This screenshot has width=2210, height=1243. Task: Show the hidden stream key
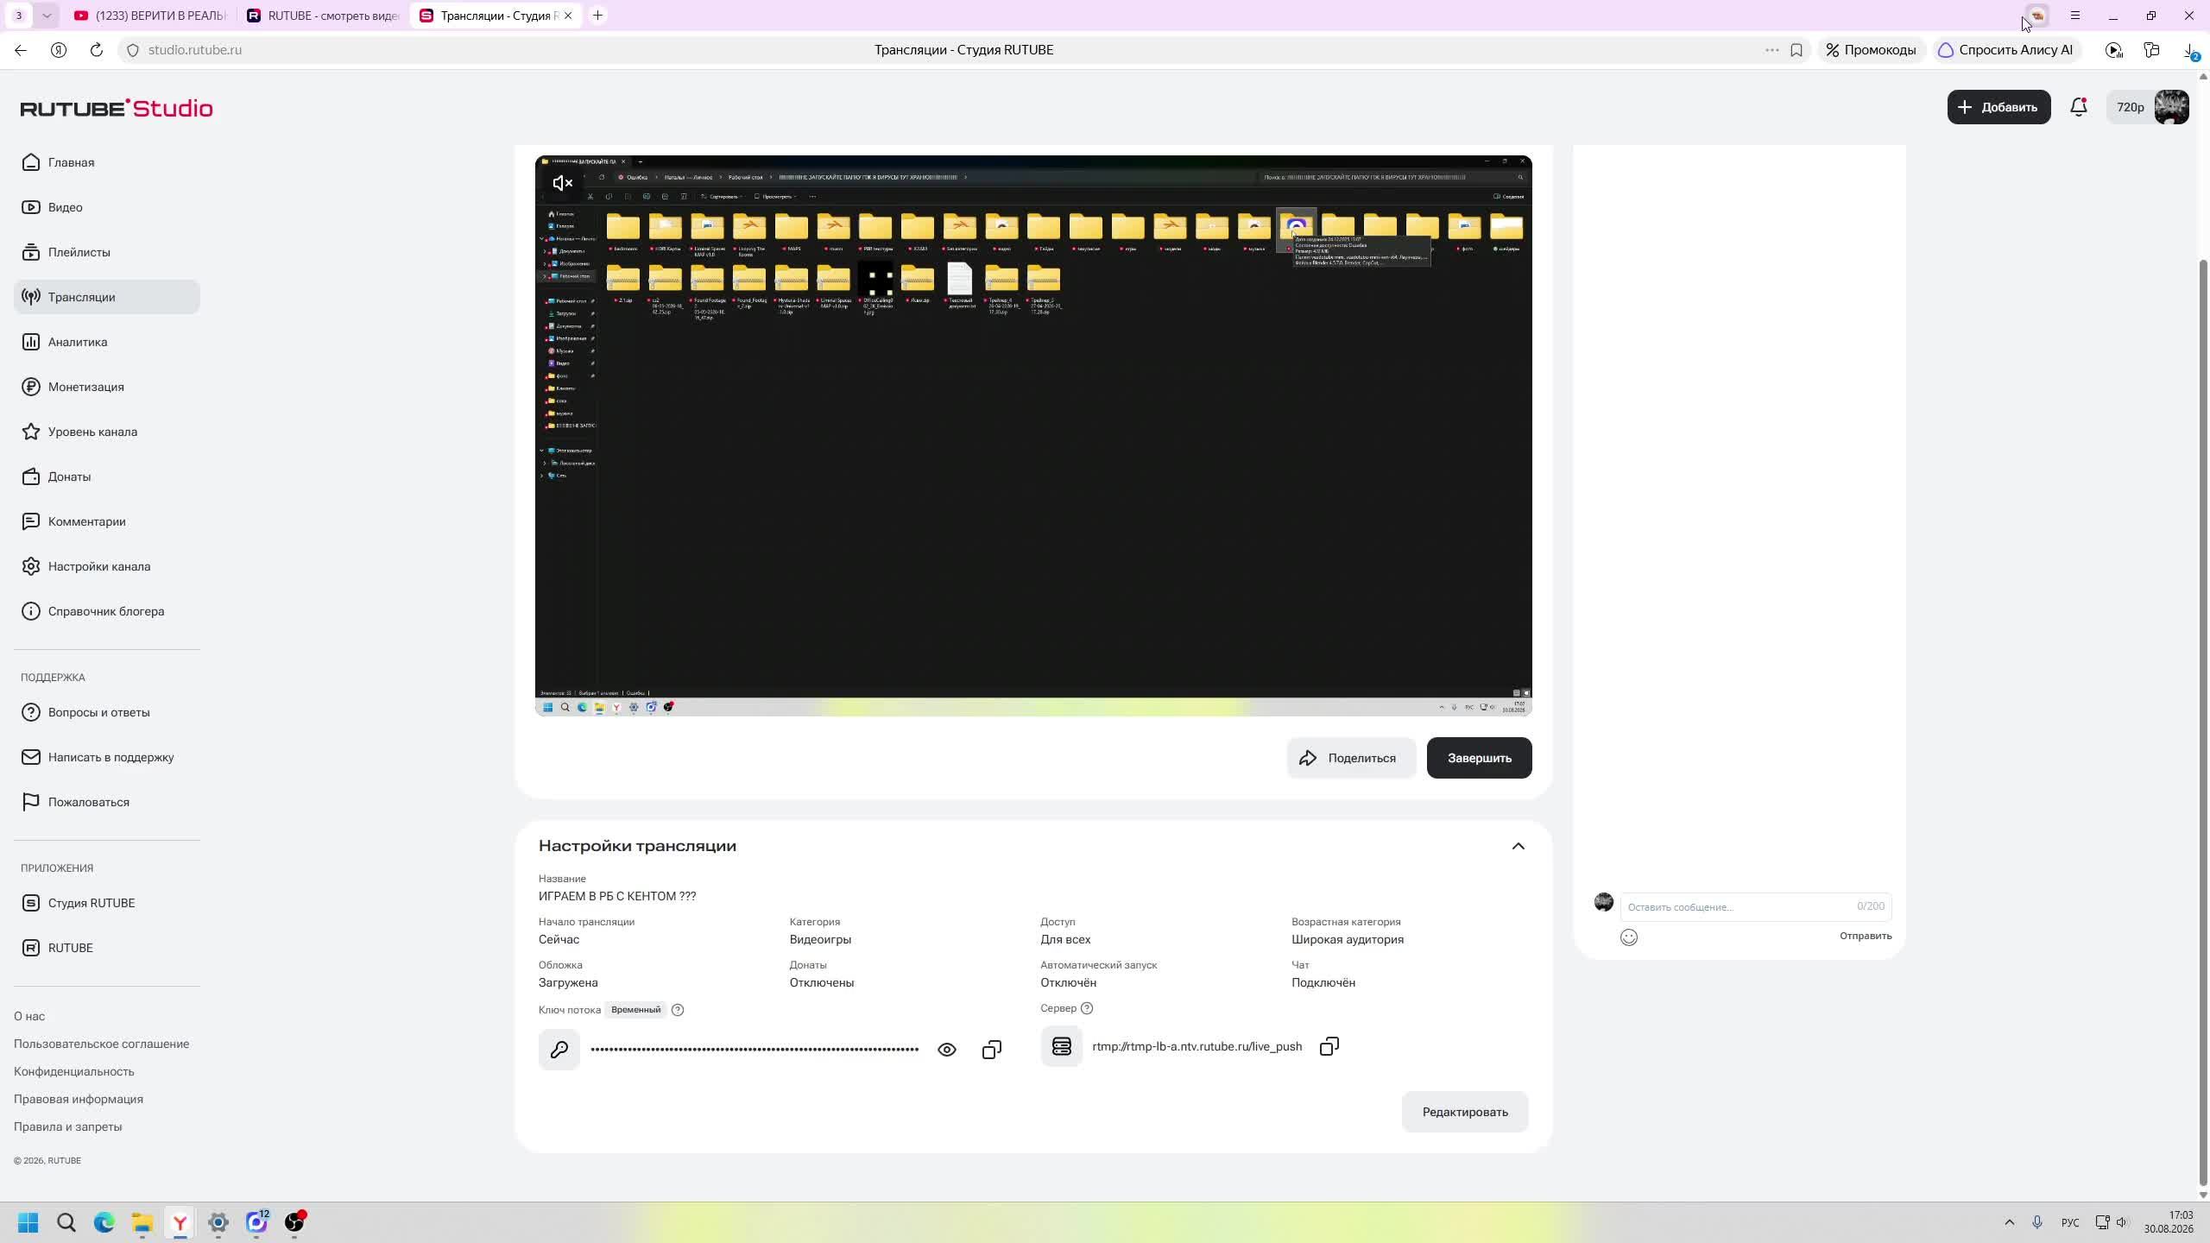pos(947,1050)
